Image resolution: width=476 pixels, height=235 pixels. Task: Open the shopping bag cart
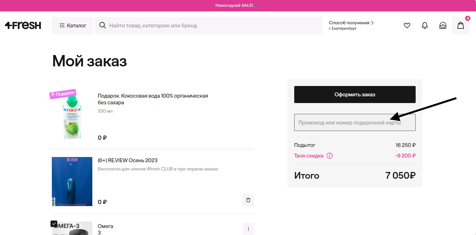pos(461,25)
